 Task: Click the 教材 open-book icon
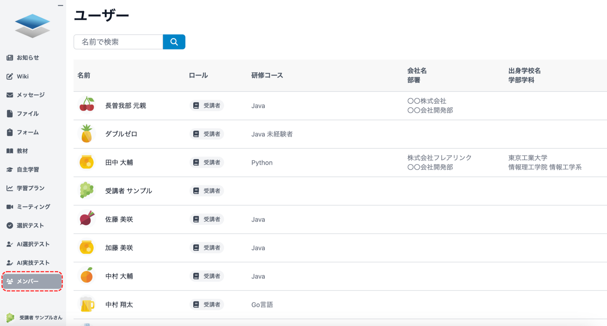[x=10, y=151]
